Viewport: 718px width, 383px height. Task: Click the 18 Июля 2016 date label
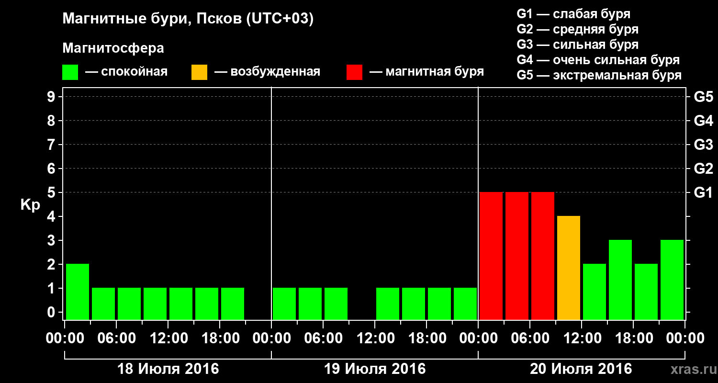168,369
